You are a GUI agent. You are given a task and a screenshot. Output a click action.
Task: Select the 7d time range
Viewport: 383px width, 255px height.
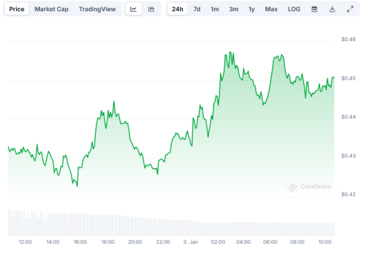pos(197,9)
